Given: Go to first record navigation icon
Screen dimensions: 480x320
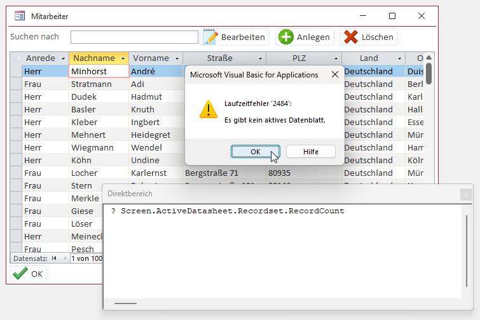Looking at the screenshot, I should tap(54, 258).
